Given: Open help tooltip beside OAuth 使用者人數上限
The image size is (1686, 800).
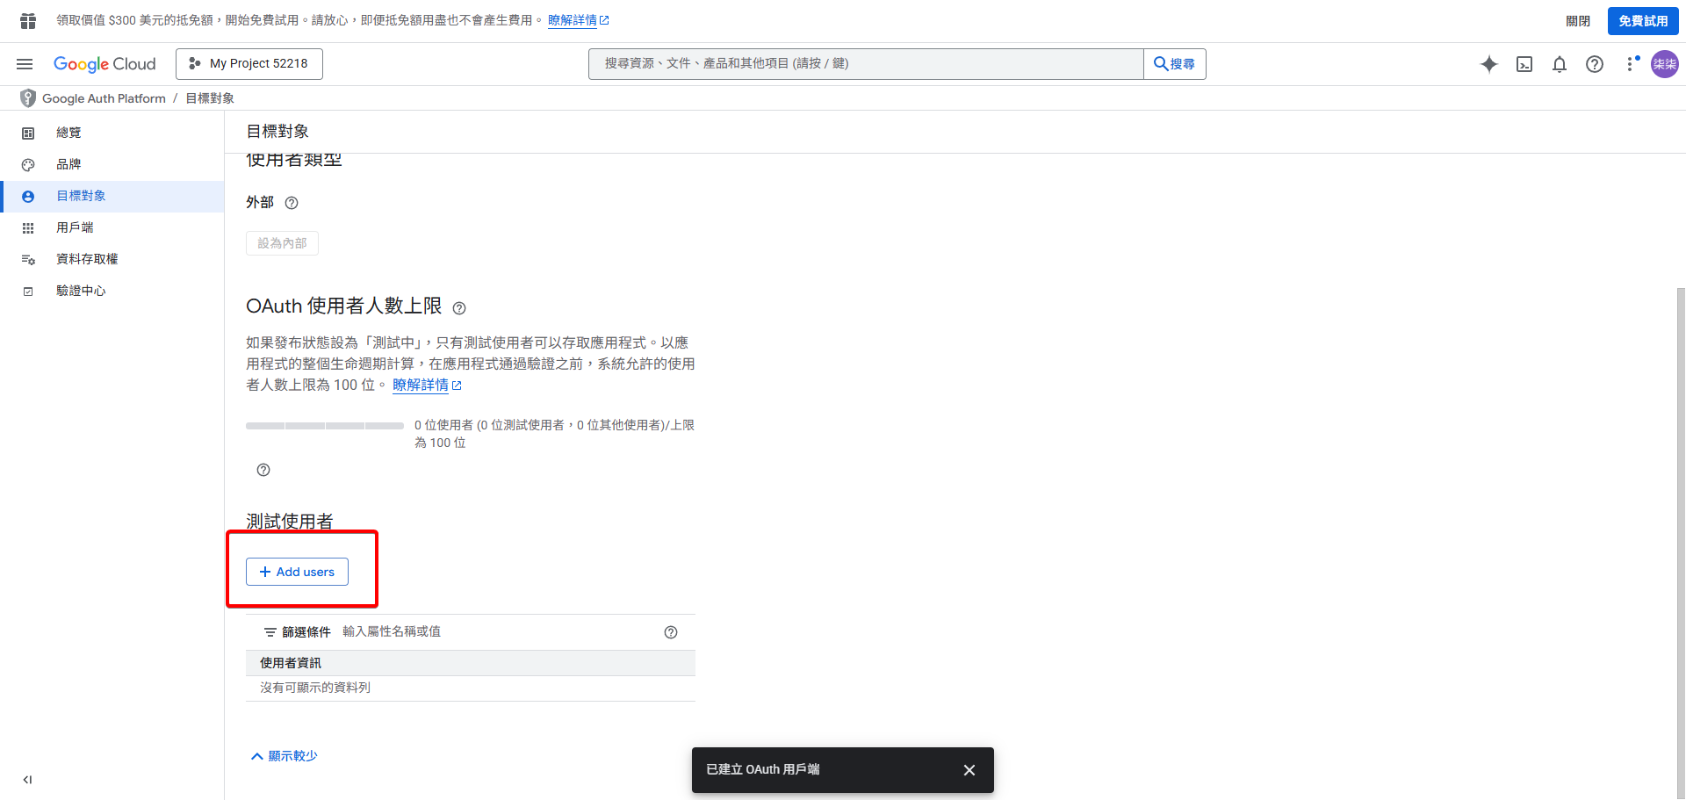Looking at the screenshot, I should (x=459, y=308).
